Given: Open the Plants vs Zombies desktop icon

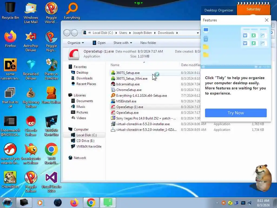Looking at the screenshot, I should pos(51,69).
